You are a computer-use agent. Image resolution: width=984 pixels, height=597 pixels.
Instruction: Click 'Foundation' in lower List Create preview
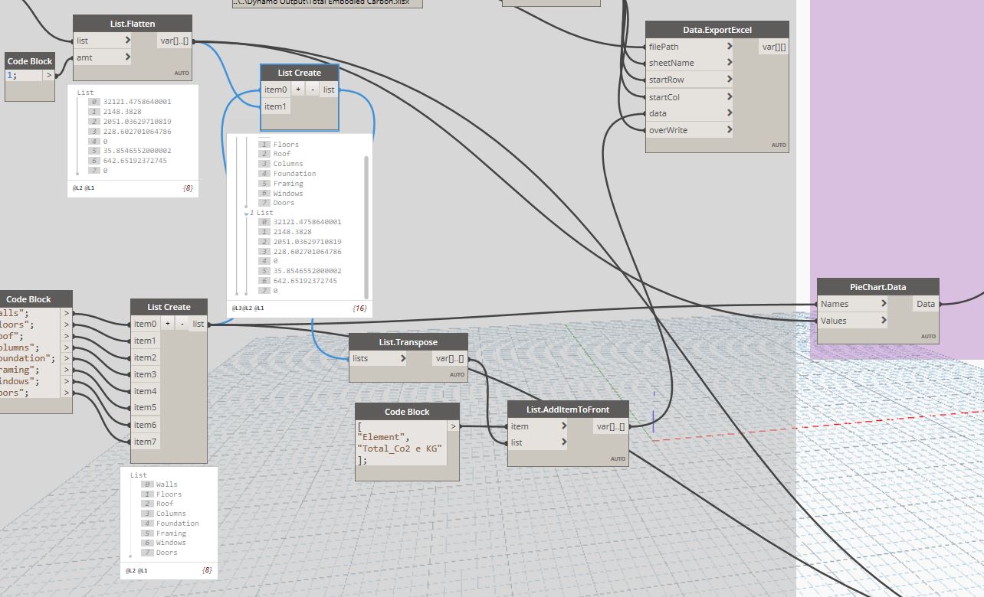(x=178, y=524)
